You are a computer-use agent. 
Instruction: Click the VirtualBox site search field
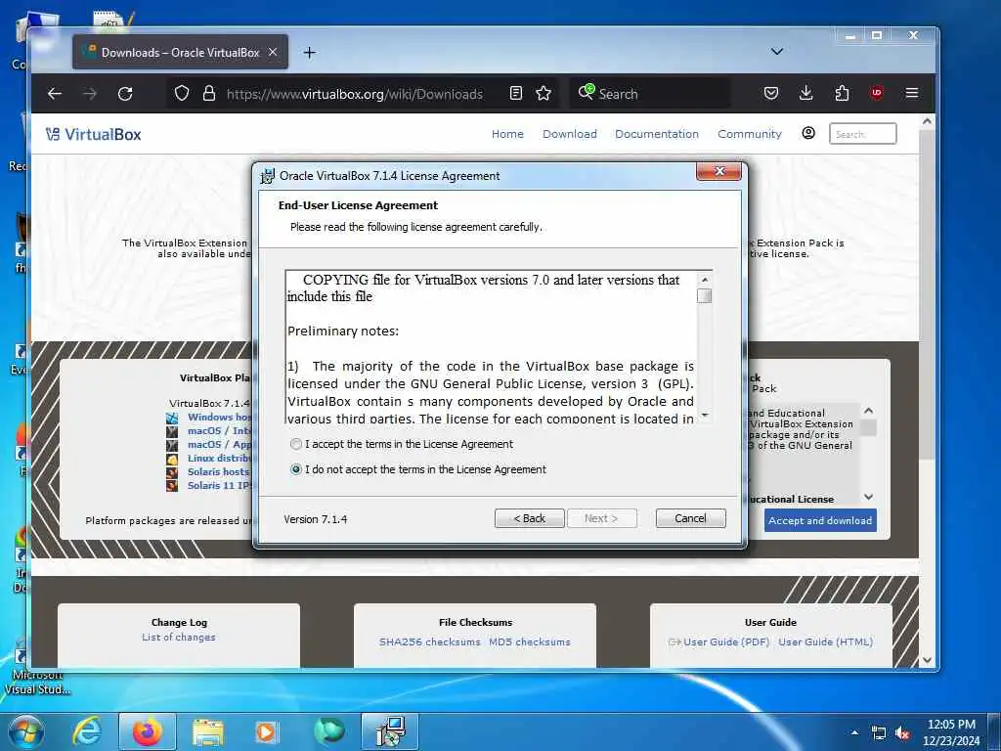point(862,134)
